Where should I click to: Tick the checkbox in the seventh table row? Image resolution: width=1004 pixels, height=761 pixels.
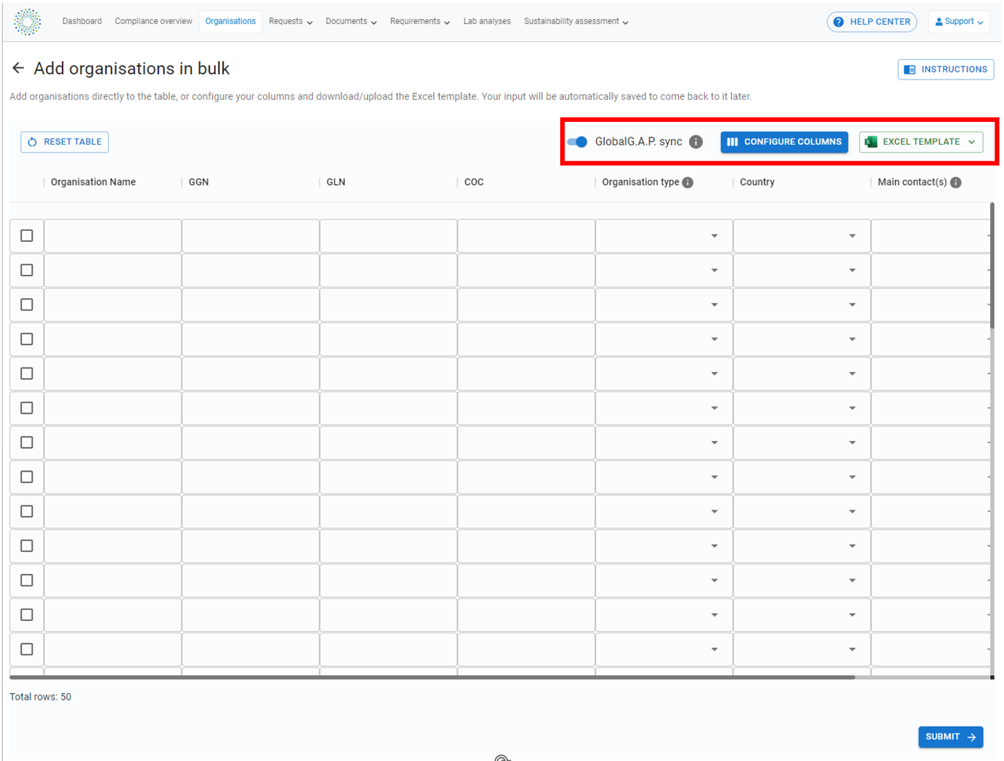[x=27, y=442]
